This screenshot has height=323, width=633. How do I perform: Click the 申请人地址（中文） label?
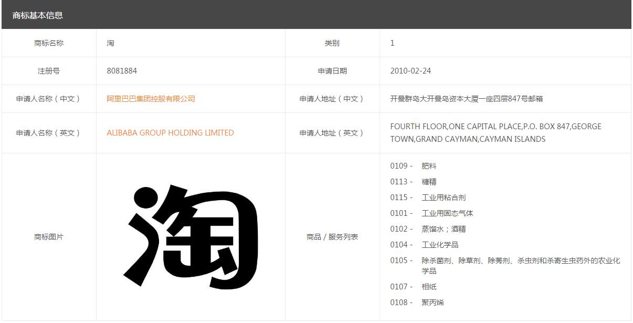pos(332,99)
